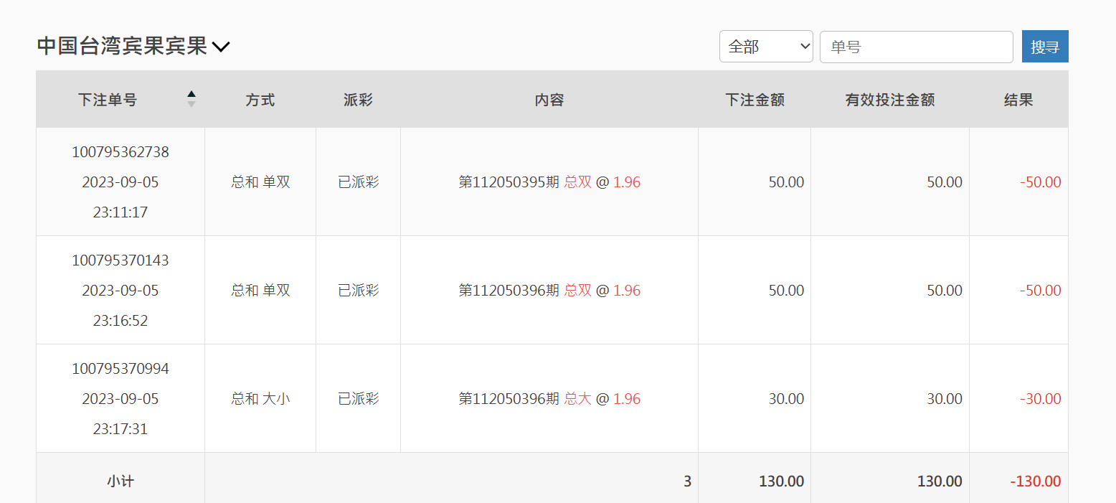Click the -30.00 result value

(1040, 399)
